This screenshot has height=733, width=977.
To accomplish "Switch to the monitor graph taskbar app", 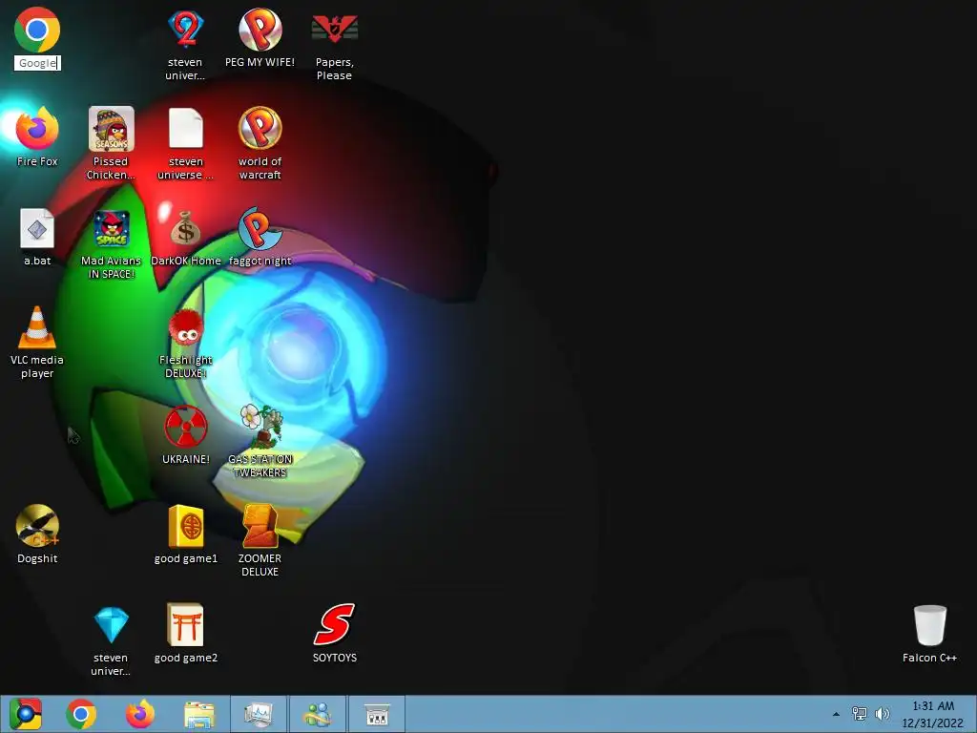I will [x=259, y=714].
